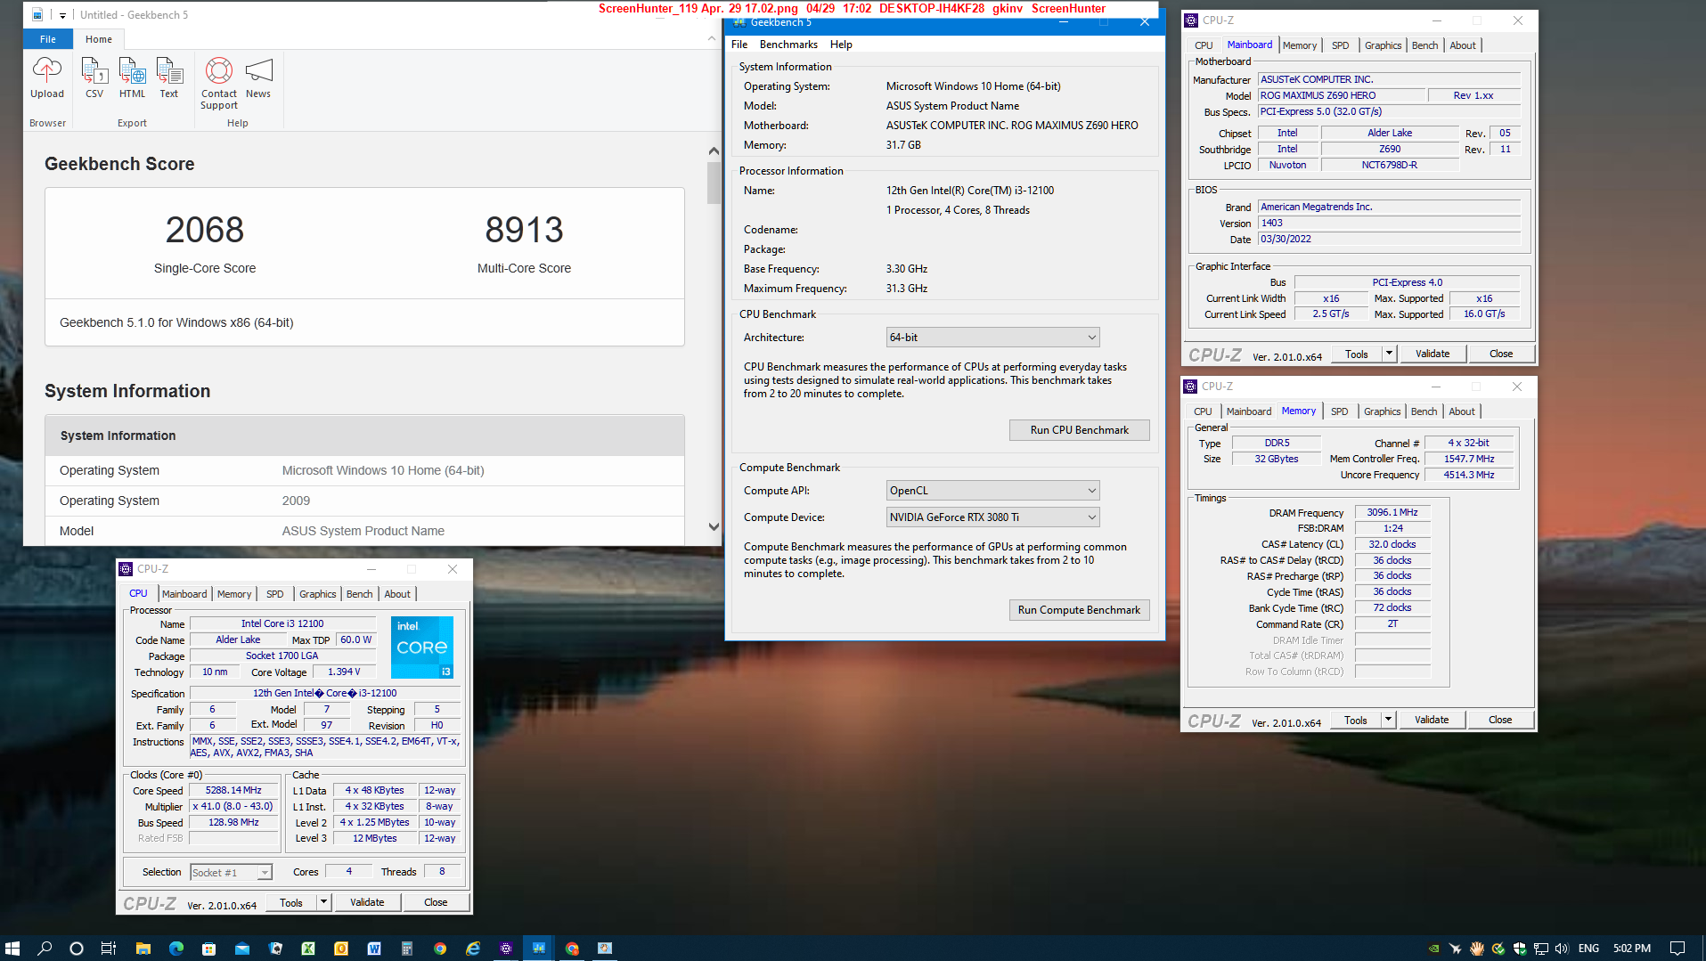Screen dimensions: 1706x961
Task: Open the Mail app on the taskbar
Action: 241,948
